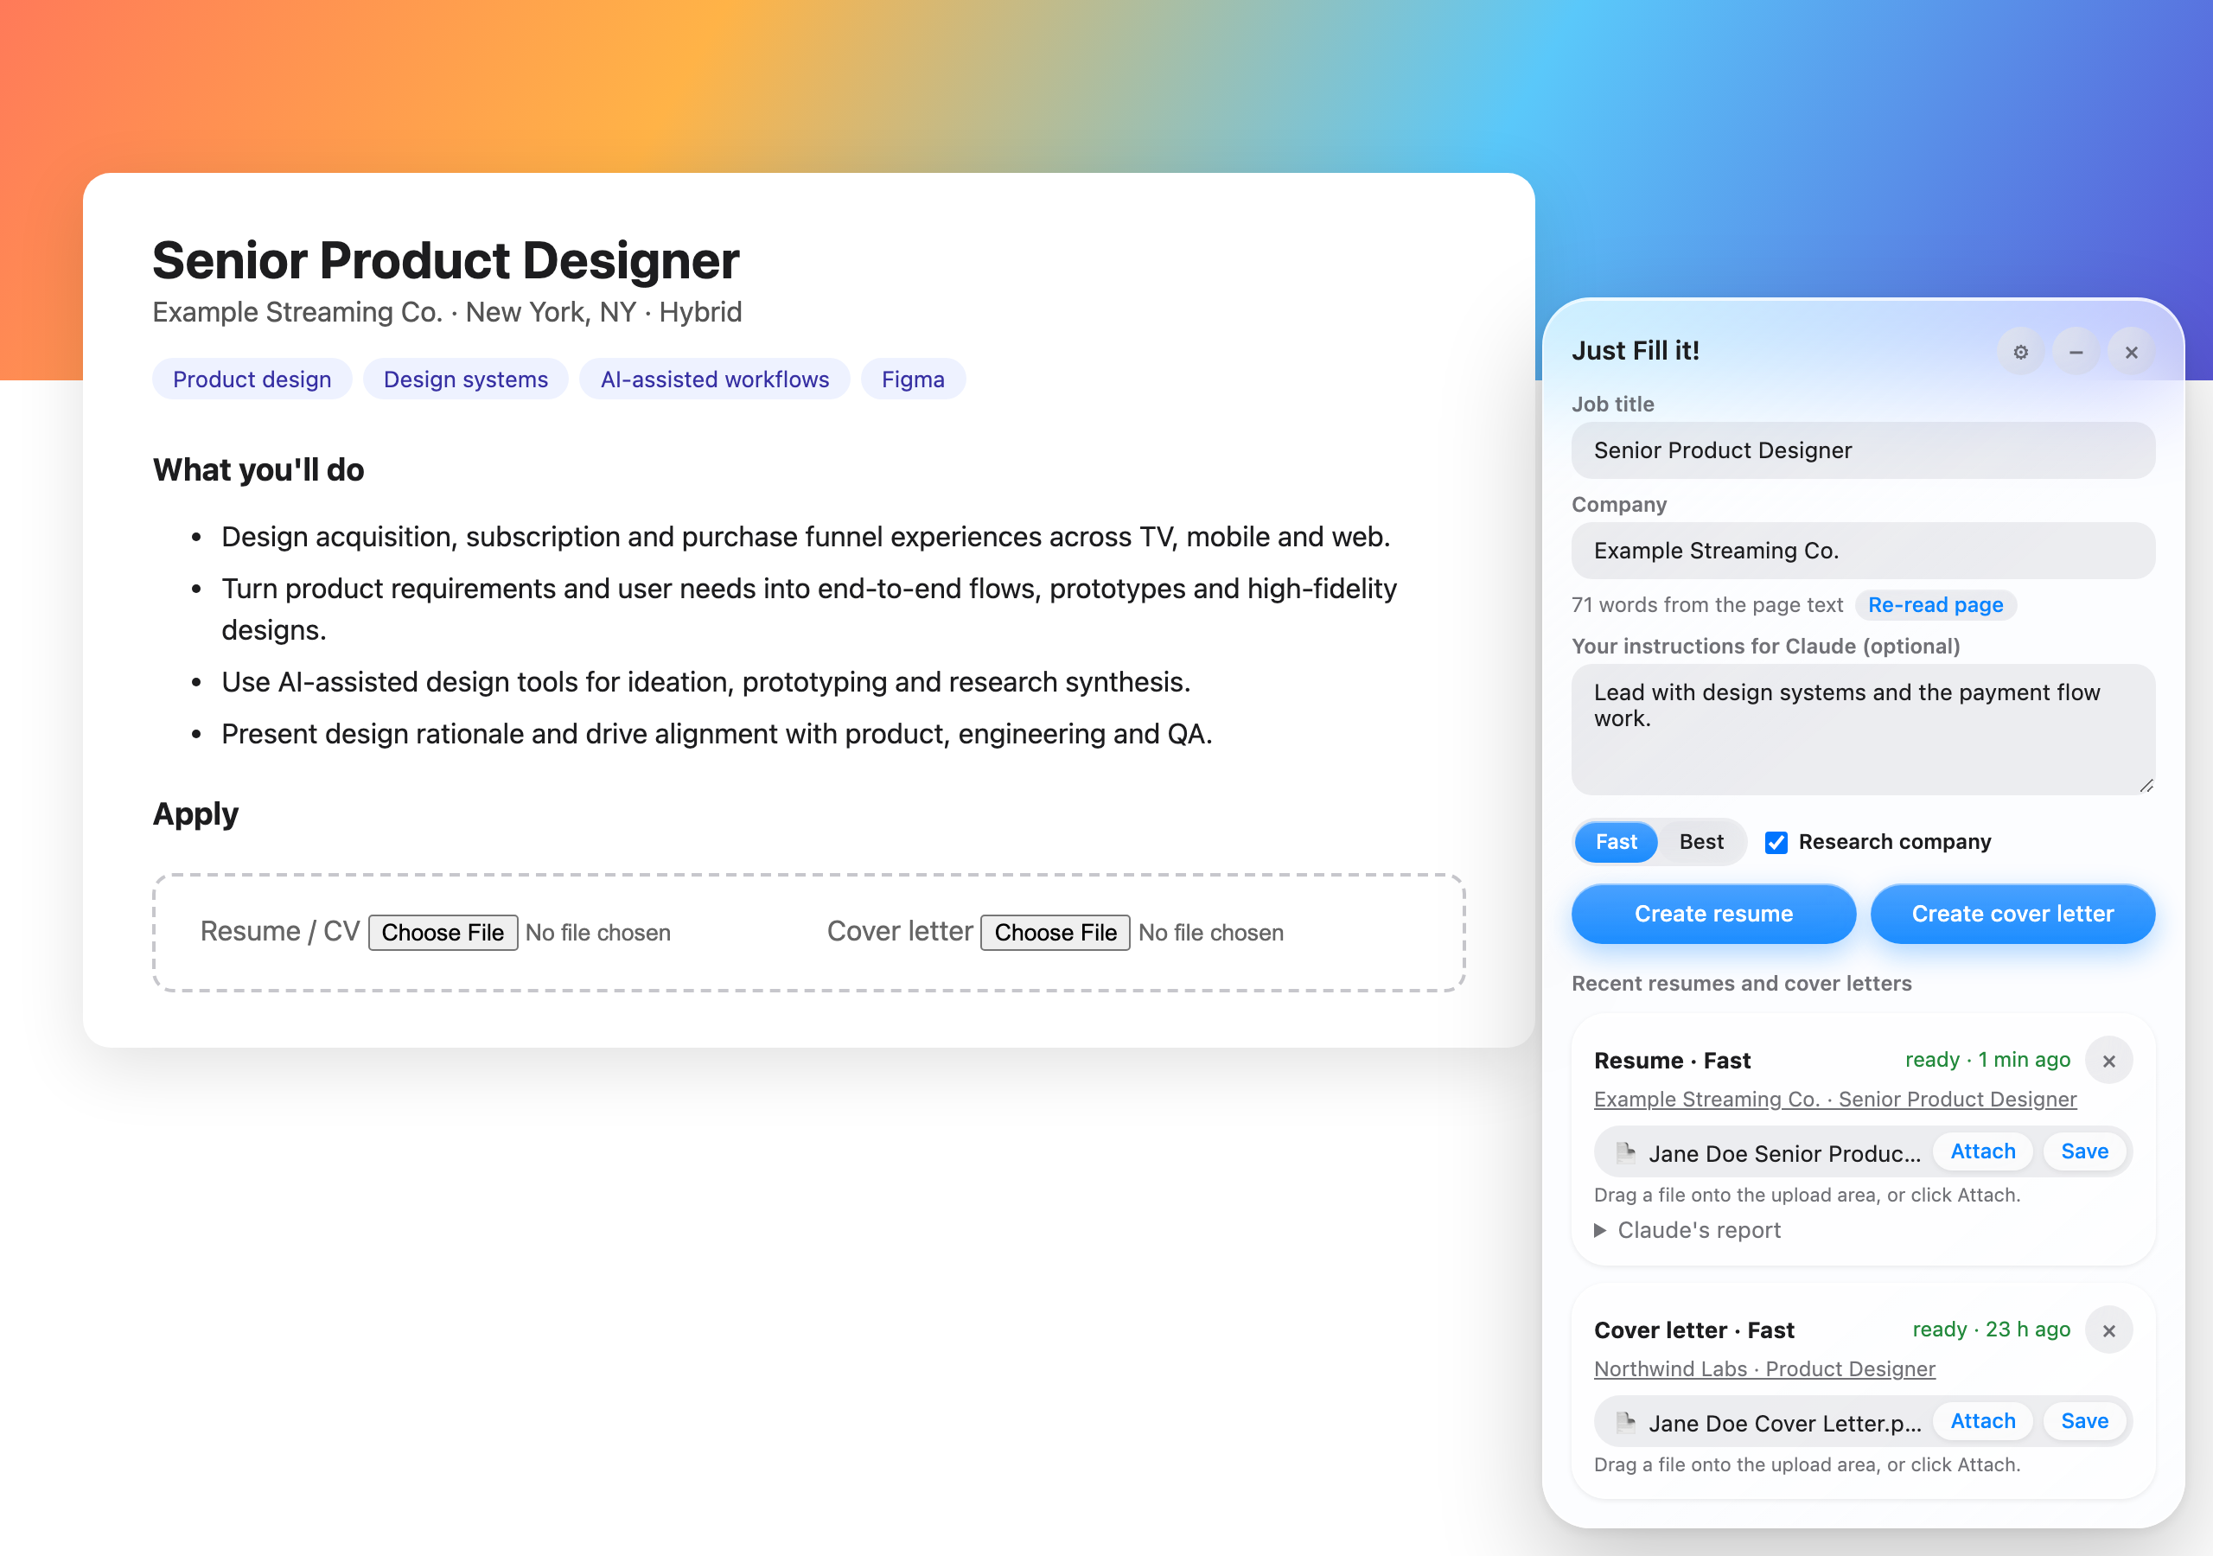Image resolution: width=2213 pixels, height=1556 pixels.
Task: Expand Claude's report disclosure
Action: pos(1687,1230)
